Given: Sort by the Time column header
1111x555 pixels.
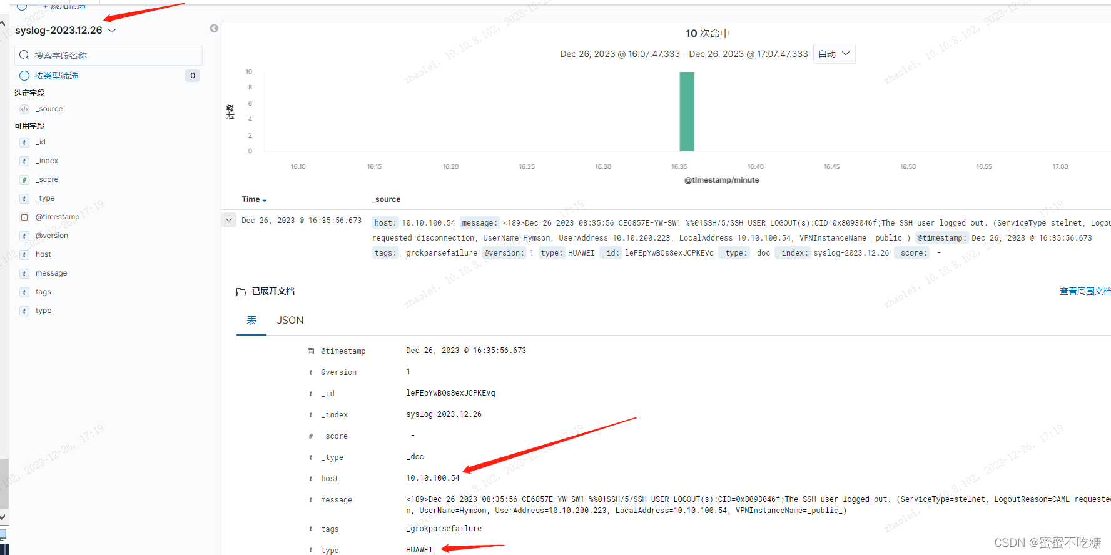Looking at the screenshot, I should coord(251,199).
